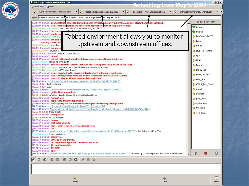The height and width of the screenshot is (186, 249).
Task: Close the abqchat@conference.iemchat.com tab
Action: click(x=123, y=12)
